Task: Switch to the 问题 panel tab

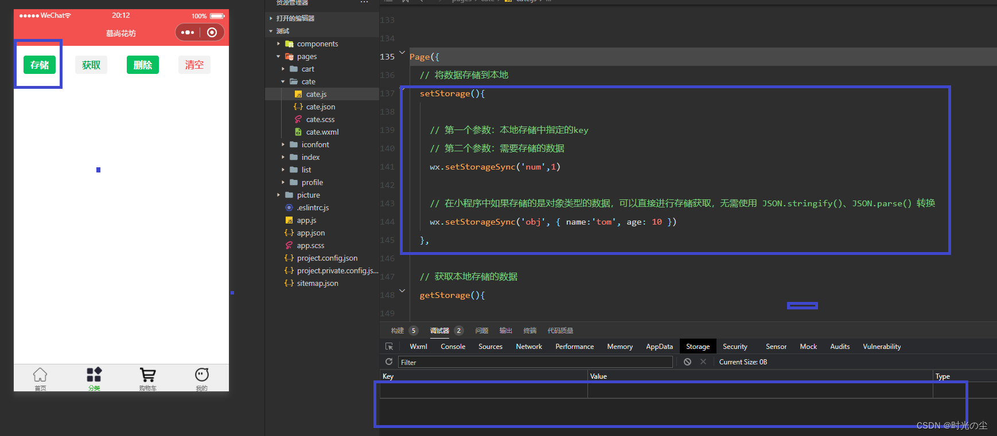Action: 482,331
